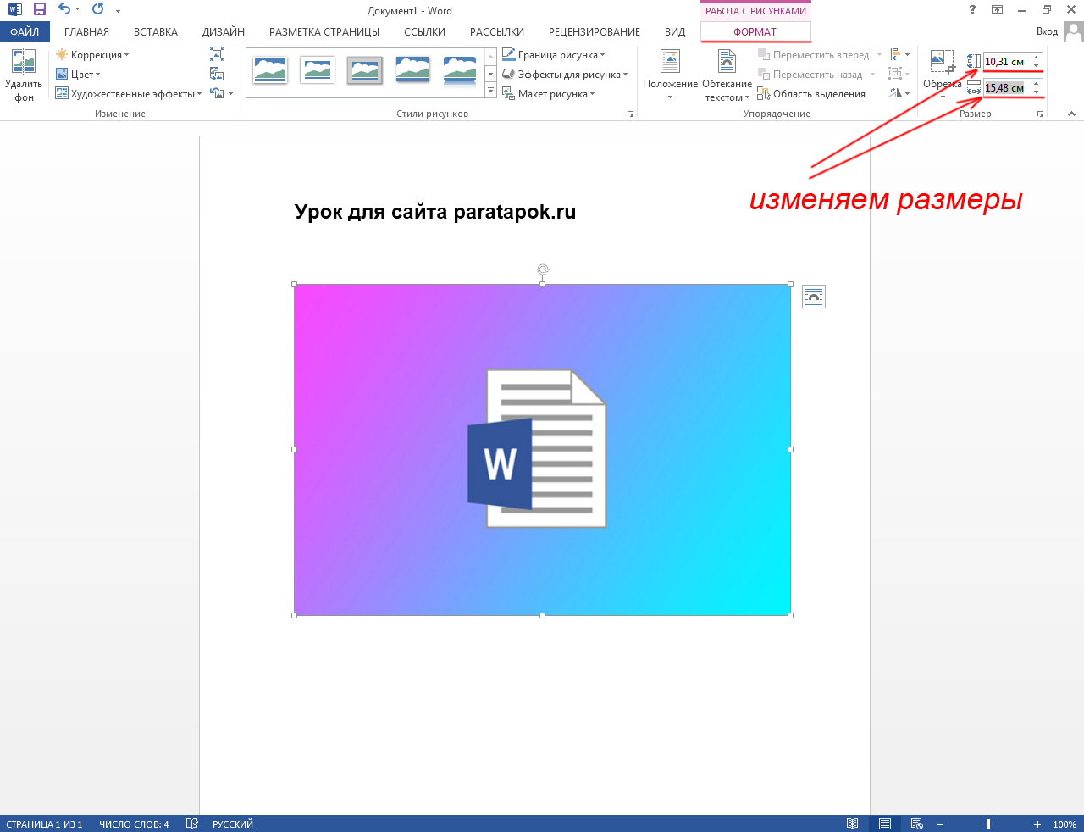Apply the fifth reflected picture style thumbnail
The width and height of the screenshot is (1084, 832).
(460, 70)
